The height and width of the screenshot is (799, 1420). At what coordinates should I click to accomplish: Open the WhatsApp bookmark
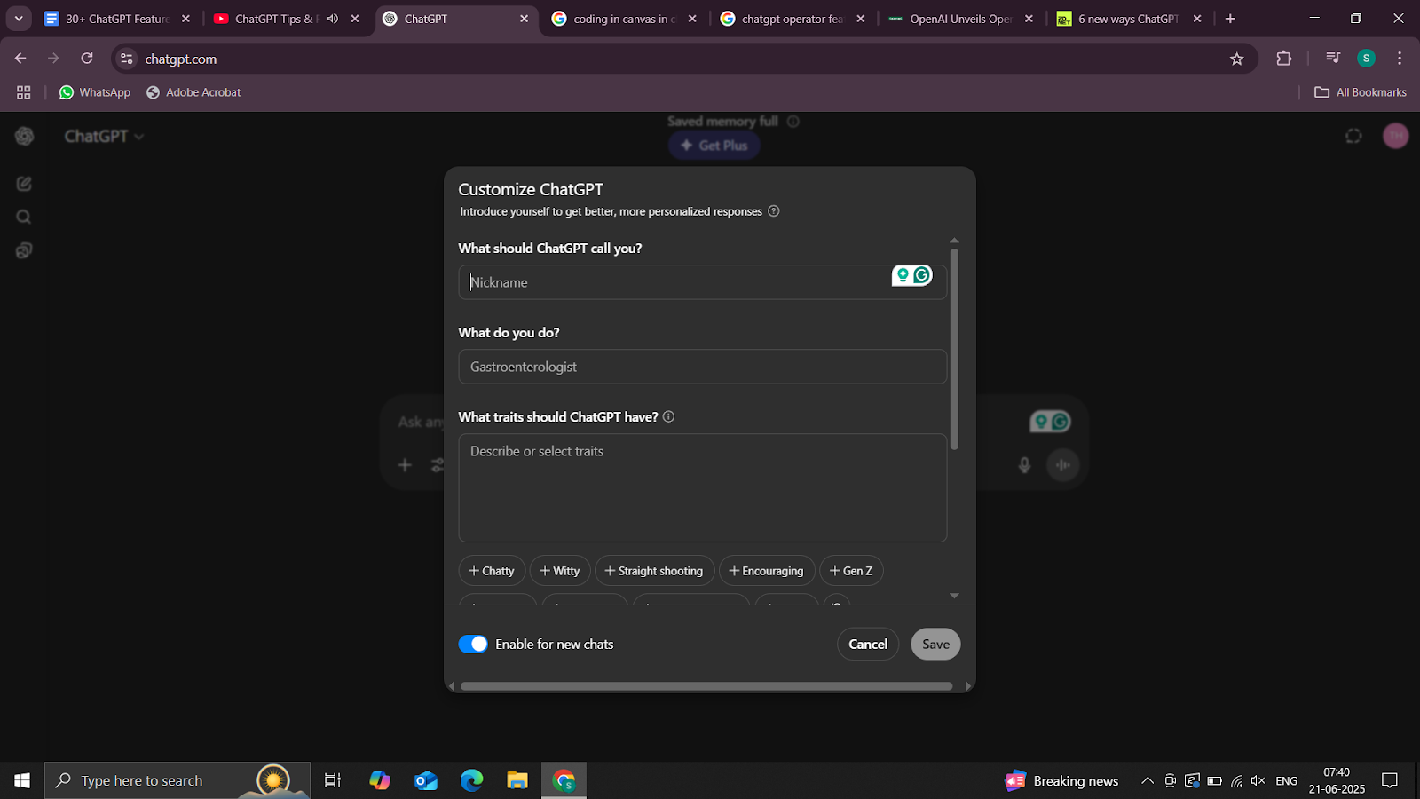tap(95, 92)
